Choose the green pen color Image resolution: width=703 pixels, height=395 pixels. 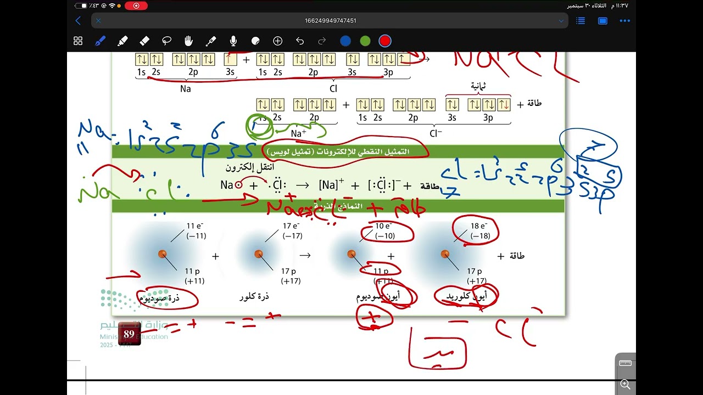coord(365,41)
